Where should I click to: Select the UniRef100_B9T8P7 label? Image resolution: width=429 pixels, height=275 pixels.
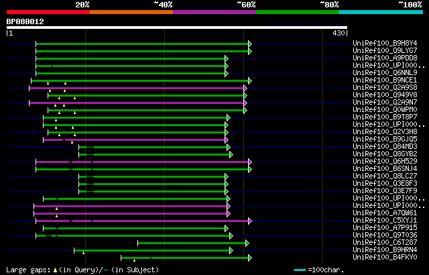[385, 117]
